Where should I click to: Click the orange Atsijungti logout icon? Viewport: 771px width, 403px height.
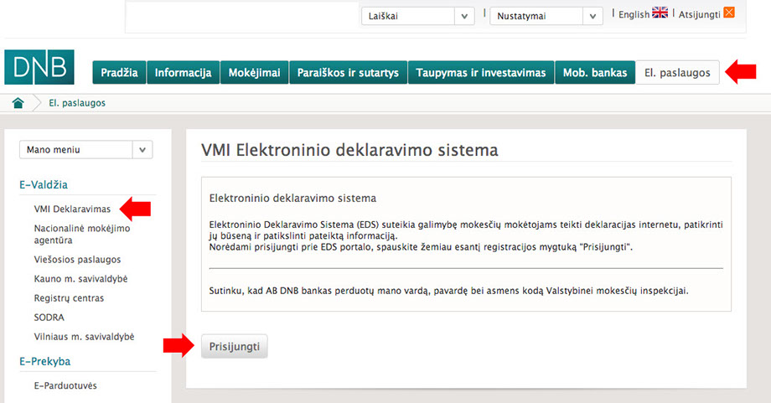729,13
